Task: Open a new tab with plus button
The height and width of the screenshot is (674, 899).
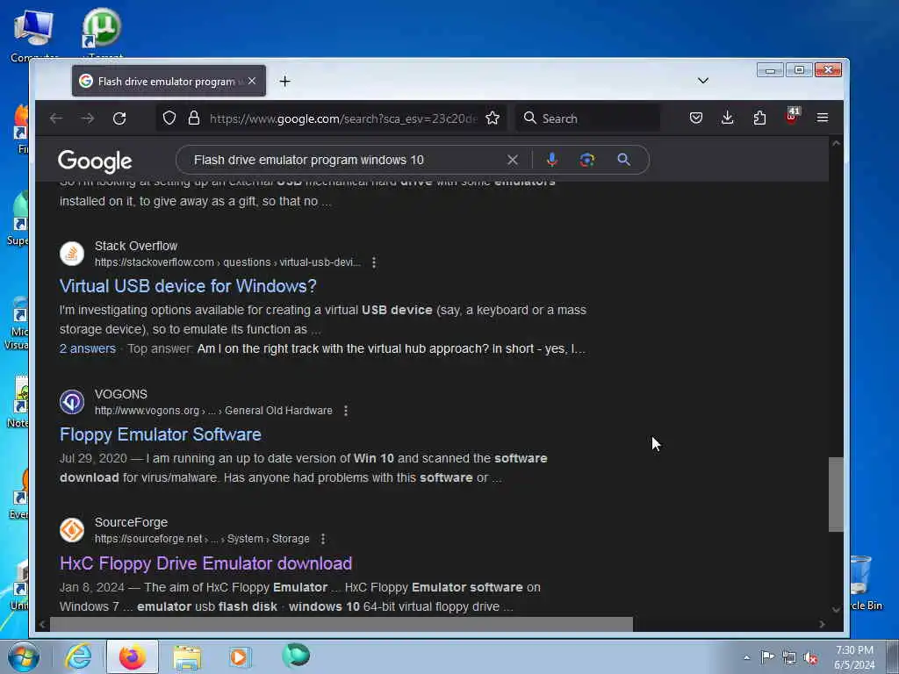Action: (x=285, y=82)
